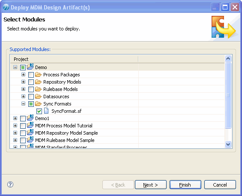Image resolution: width=242 pixels, height=196 pixels.
Task: Select the Datasources tree entry label
Action: coord(56,96)
